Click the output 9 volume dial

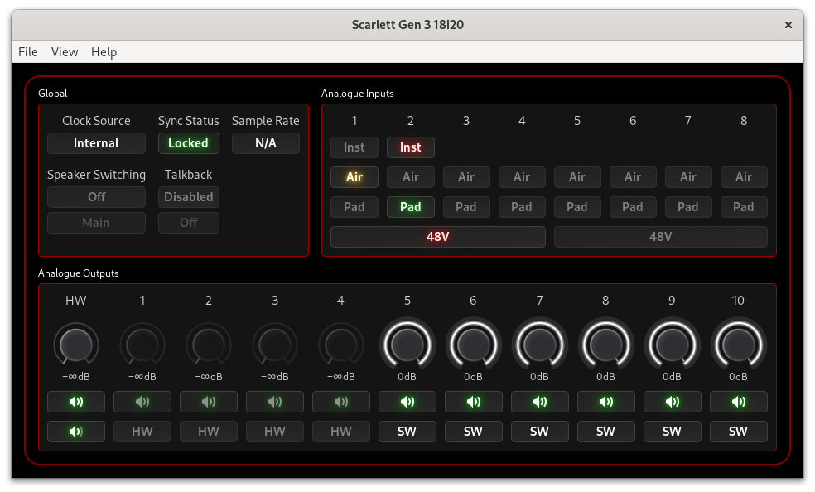[672, 343]
